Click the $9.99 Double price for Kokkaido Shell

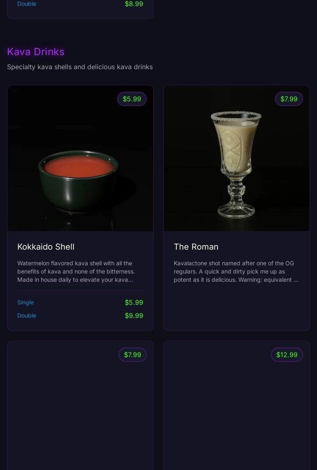[x=134, y=316]
